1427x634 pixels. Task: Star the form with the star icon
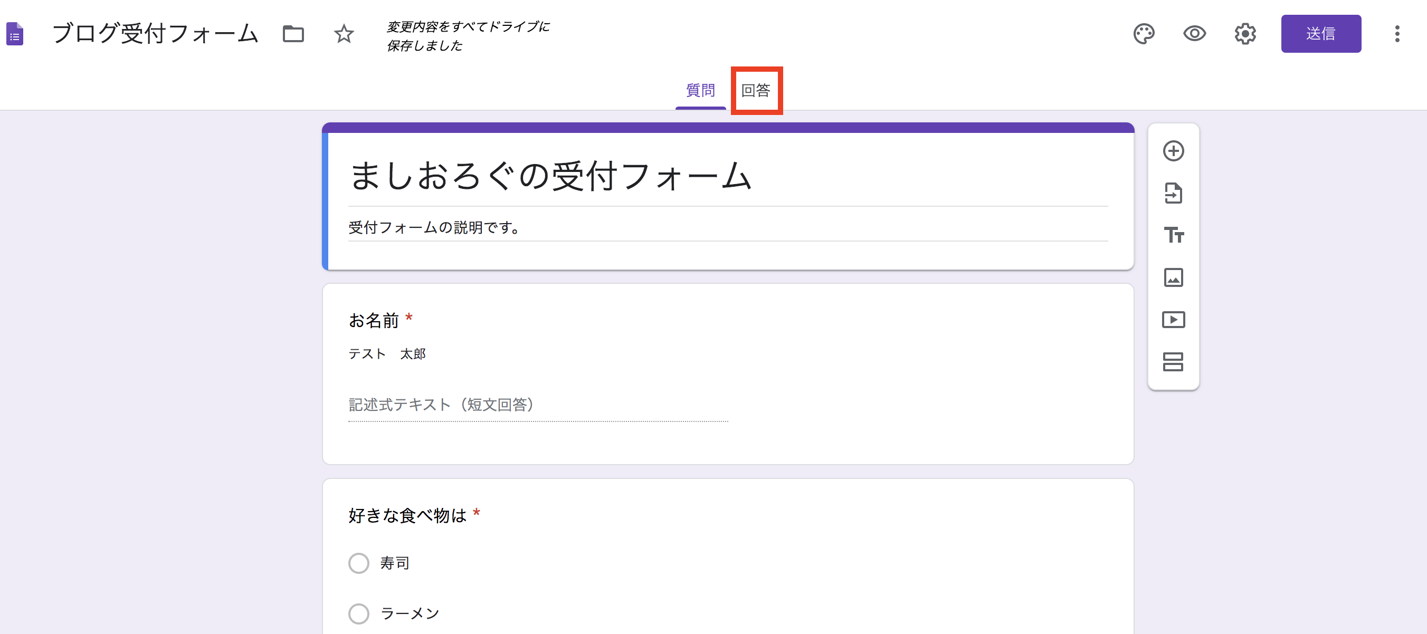pos(344,34)
